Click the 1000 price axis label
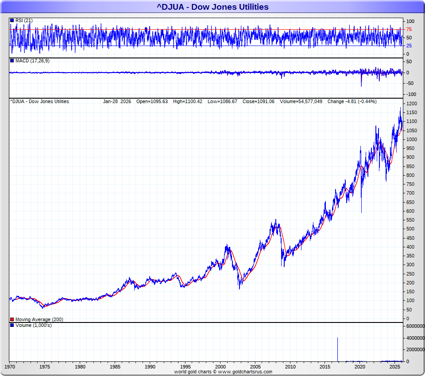This screenshot has height=376, width=425. pos(411,139)
